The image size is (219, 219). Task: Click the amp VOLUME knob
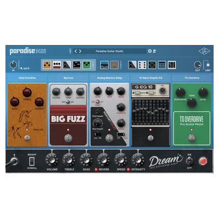pos(52,160)
